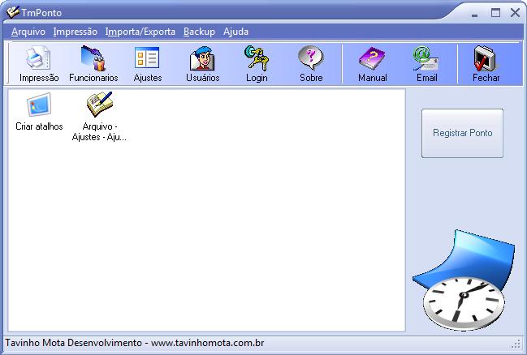Maximize the TmPonto window
527x355 pixels.
pyautogui.click(x=496, y=13)
